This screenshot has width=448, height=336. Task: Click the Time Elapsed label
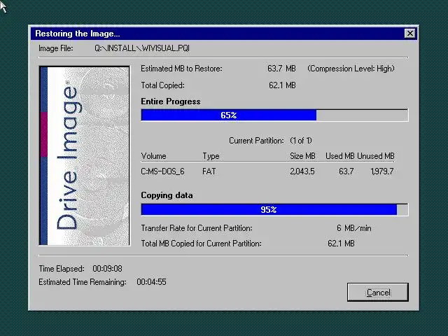click(62, 269)
